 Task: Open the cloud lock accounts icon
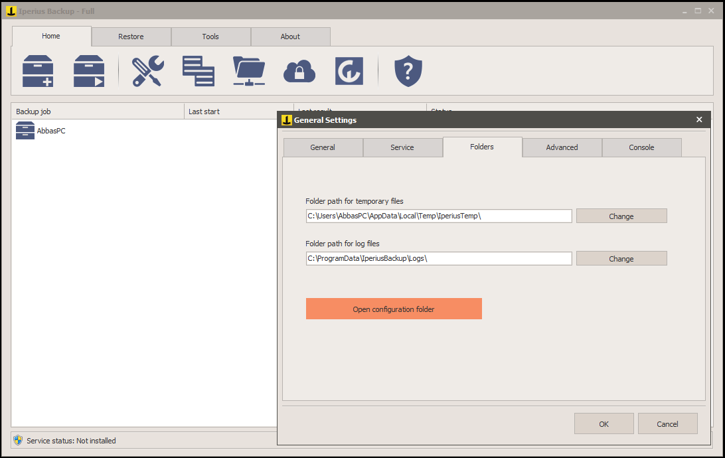[x=299, y=72]
